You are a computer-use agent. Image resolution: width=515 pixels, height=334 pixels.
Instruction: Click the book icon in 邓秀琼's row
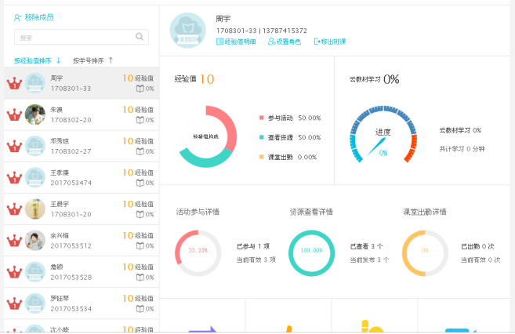(140, 151)
